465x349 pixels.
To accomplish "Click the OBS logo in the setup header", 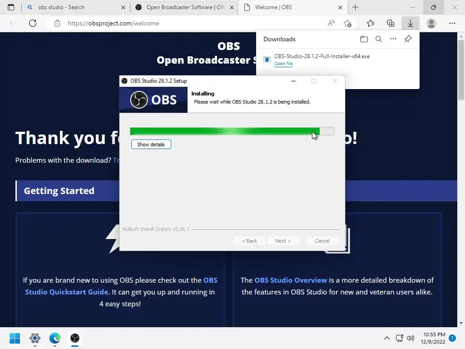I will (x=153, y=100).
